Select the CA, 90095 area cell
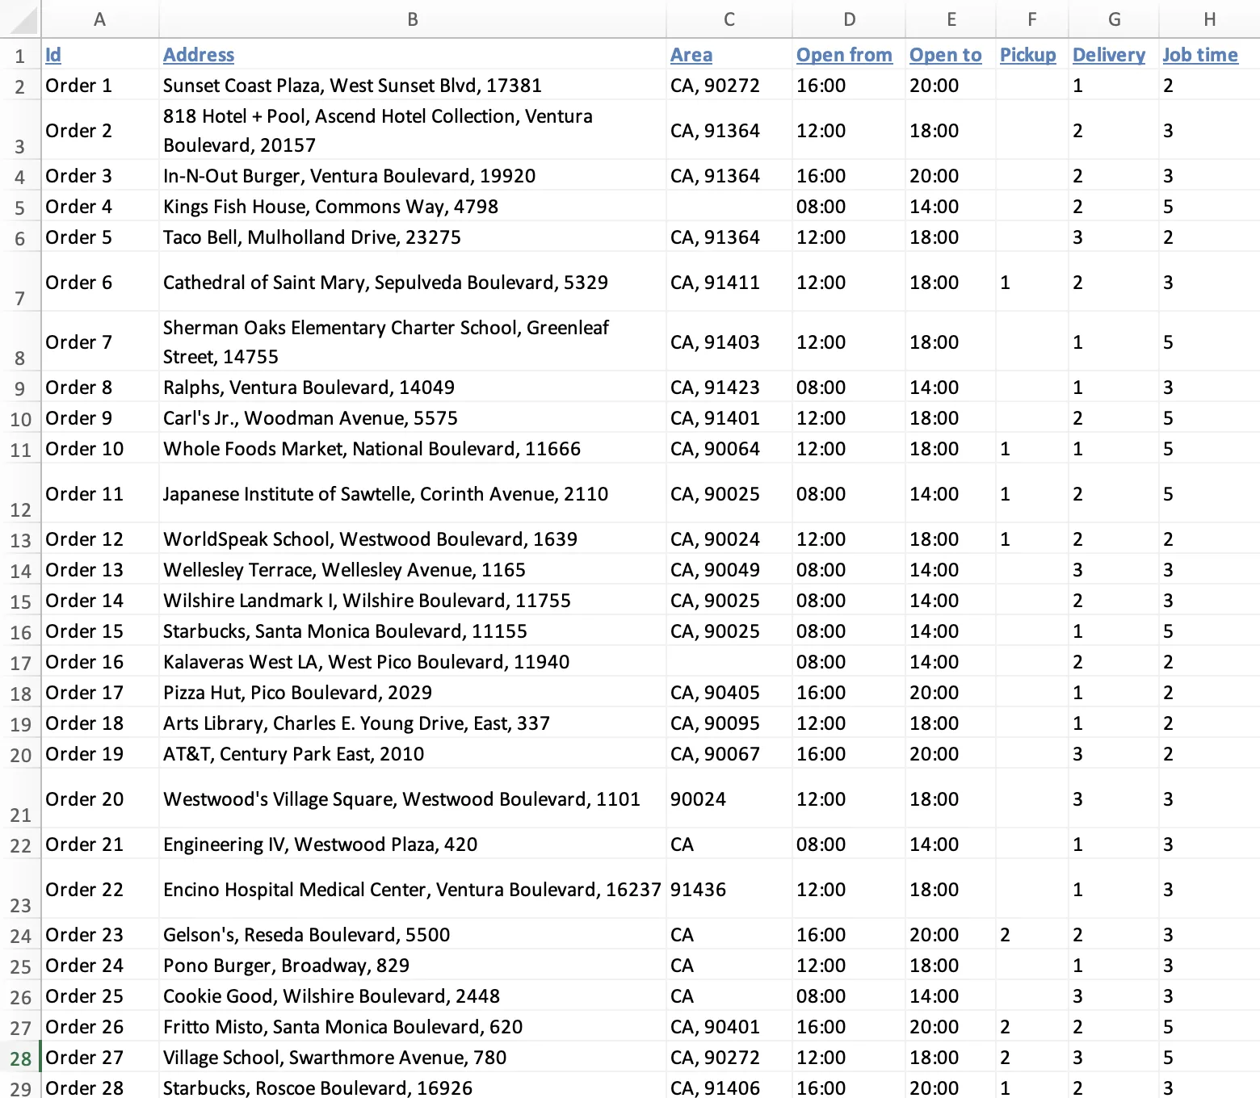The image size is (1260, 1098). pos(729,723)
